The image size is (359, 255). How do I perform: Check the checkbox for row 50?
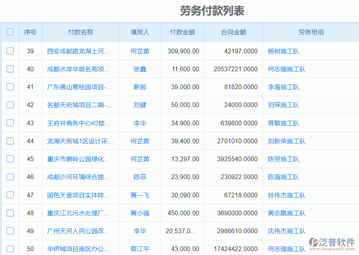(x=10, y=248)
